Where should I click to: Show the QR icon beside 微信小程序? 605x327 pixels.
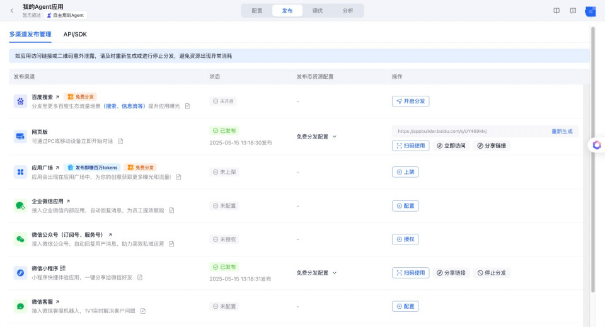[x=62, y=268]
